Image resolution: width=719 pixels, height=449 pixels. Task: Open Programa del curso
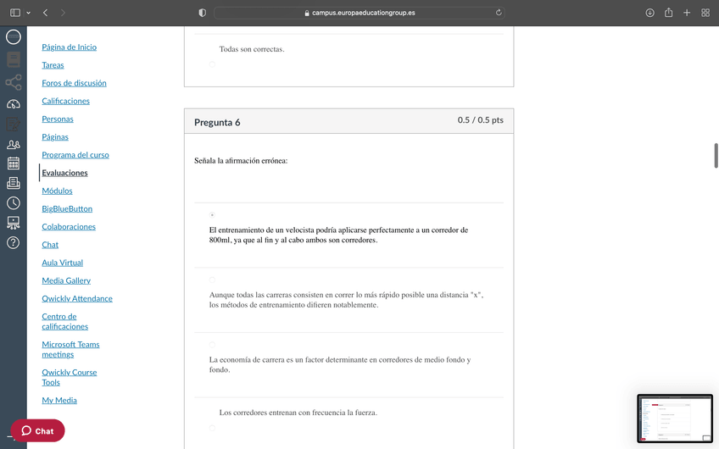(75, 155)
